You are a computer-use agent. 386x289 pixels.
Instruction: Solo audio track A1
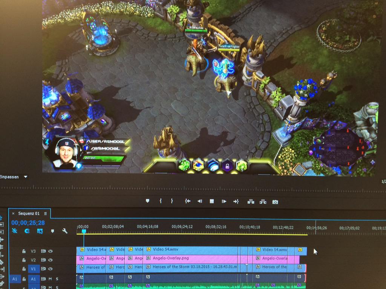click(57, 279)
